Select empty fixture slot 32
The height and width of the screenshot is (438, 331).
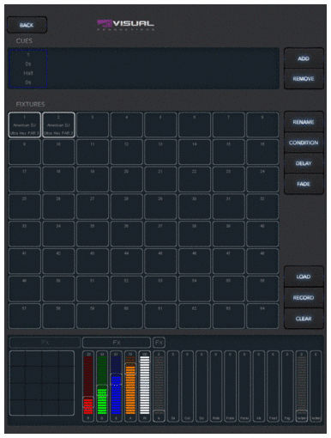(262, 207)
